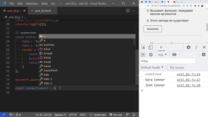Open the File menu in VS Code
This screenshot has height=117, width=208.
click(12, 4)
